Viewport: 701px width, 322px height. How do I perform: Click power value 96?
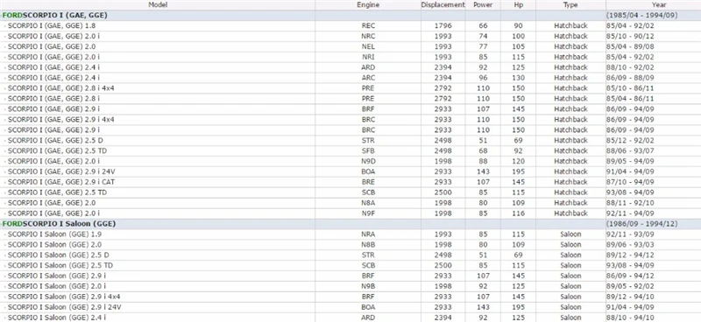tap(483, 78)
